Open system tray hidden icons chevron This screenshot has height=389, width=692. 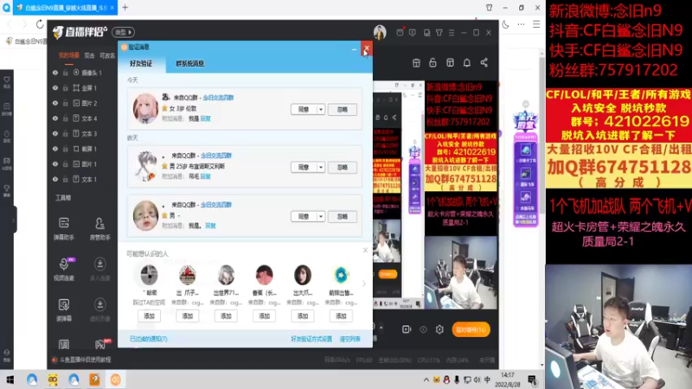(x=426, y=379)
